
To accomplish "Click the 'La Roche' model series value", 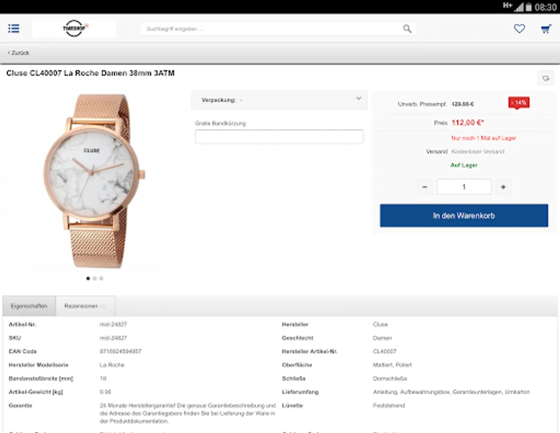I will pyautogui.click(x=112, y=365).
